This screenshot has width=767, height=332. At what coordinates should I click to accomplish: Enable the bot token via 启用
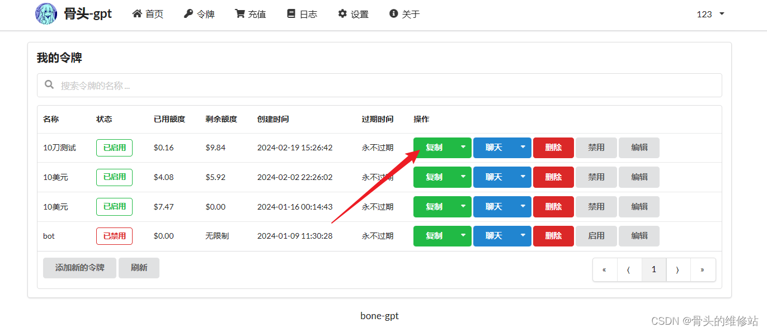pos(596,236)
